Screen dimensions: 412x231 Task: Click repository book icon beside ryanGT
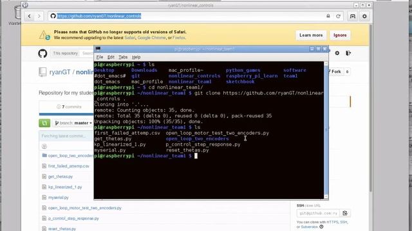pyautogui.click(x=42, y=72)
